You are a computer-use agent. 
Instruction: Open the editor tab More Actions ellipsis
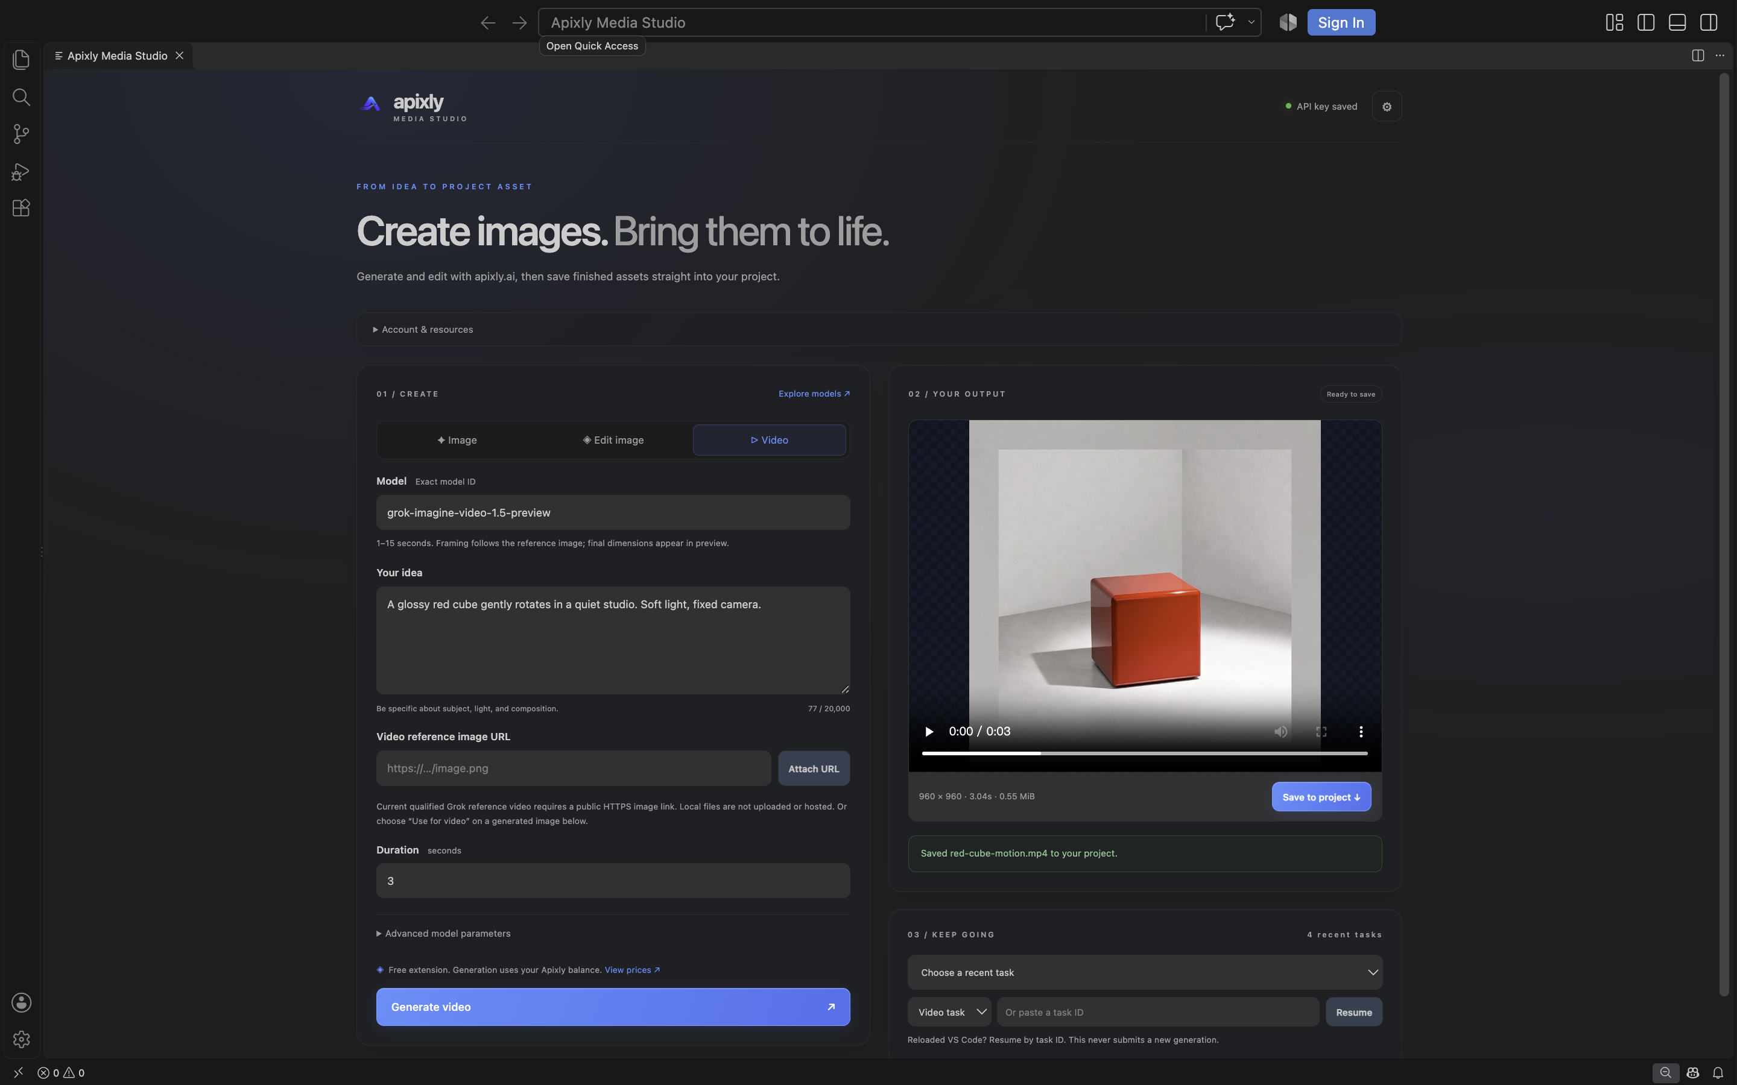point(1720,56)
